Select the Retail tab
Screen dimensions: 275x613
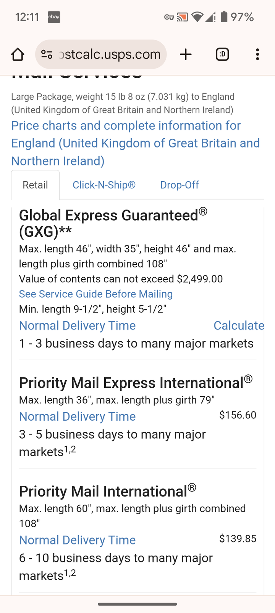(x=35, y=185)
